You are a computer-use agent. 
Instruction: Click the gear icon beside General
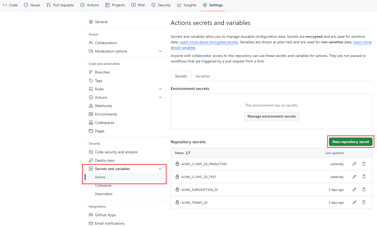91,22
